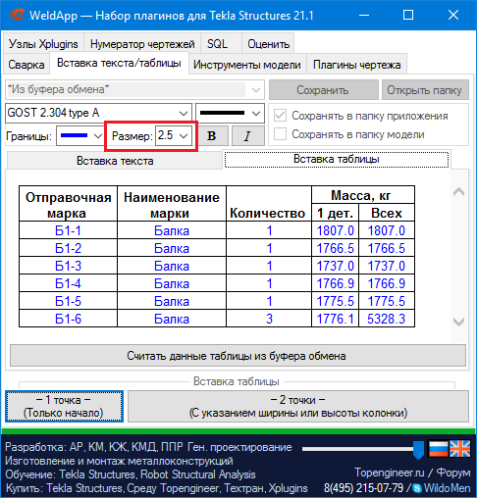Image resolution: width=477 pixels, height=498 pixels.
Task: Click the Всех column header
Action: [387, 213]
